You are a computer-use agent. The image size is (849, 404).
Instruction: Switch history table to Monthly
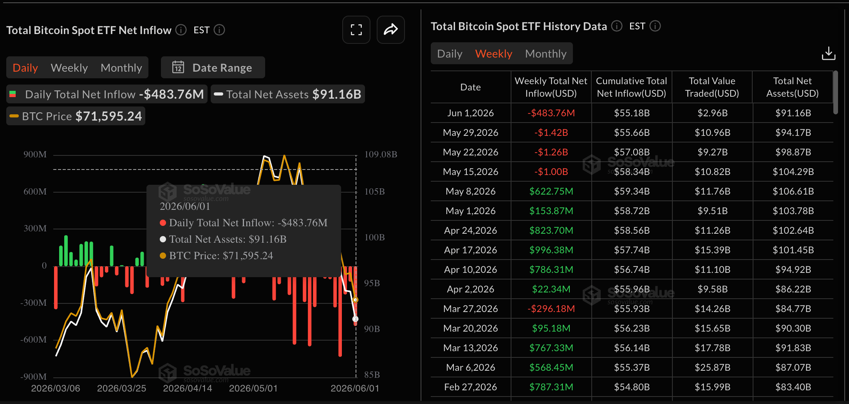pos(546,54)
